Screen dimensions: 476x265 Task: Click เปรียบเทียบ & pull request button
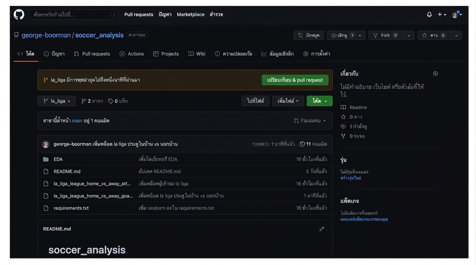click(x=295, y=80)
